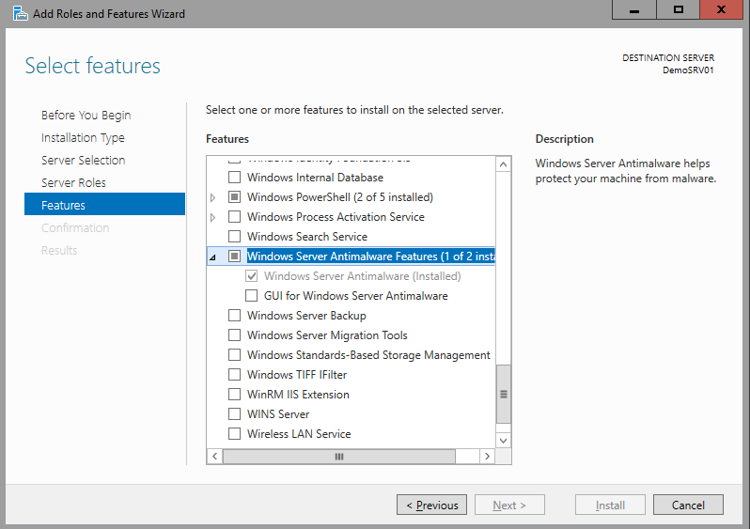The height and width of the screenshot is (529, 750).
Task: Click the vertical scrollbar up arrow
Action: [503, 164]
